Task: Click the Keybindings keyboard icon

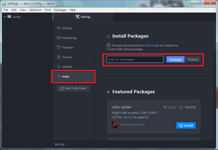Action: coord(59,38)
